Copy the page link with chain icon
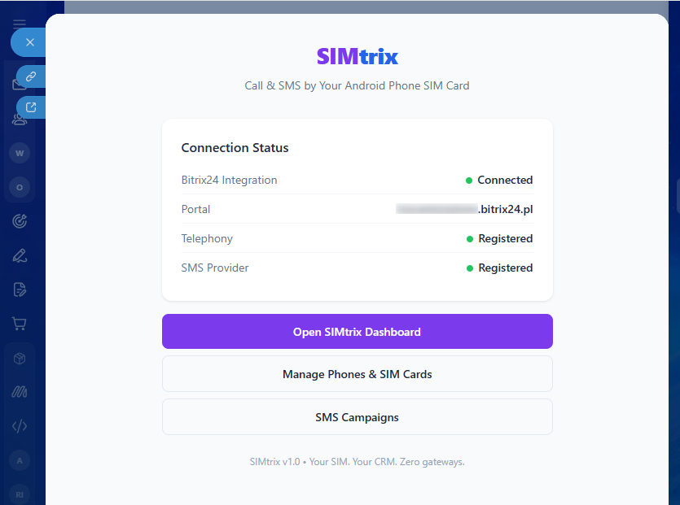Viewport: 680px width, 505px height. pyautogui.click(x=31, y=76)
